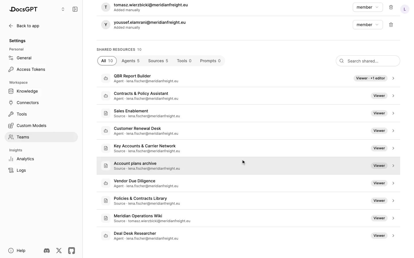The width and height of the screenshot is (414, 258).
Task: Click the Sales Enablement source icon
Action: [x=106, y=113]
